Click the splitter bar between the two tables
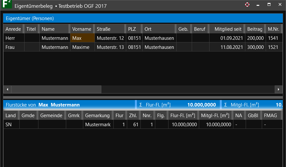The width and height of the screenshot is (286, 167). 143,97
